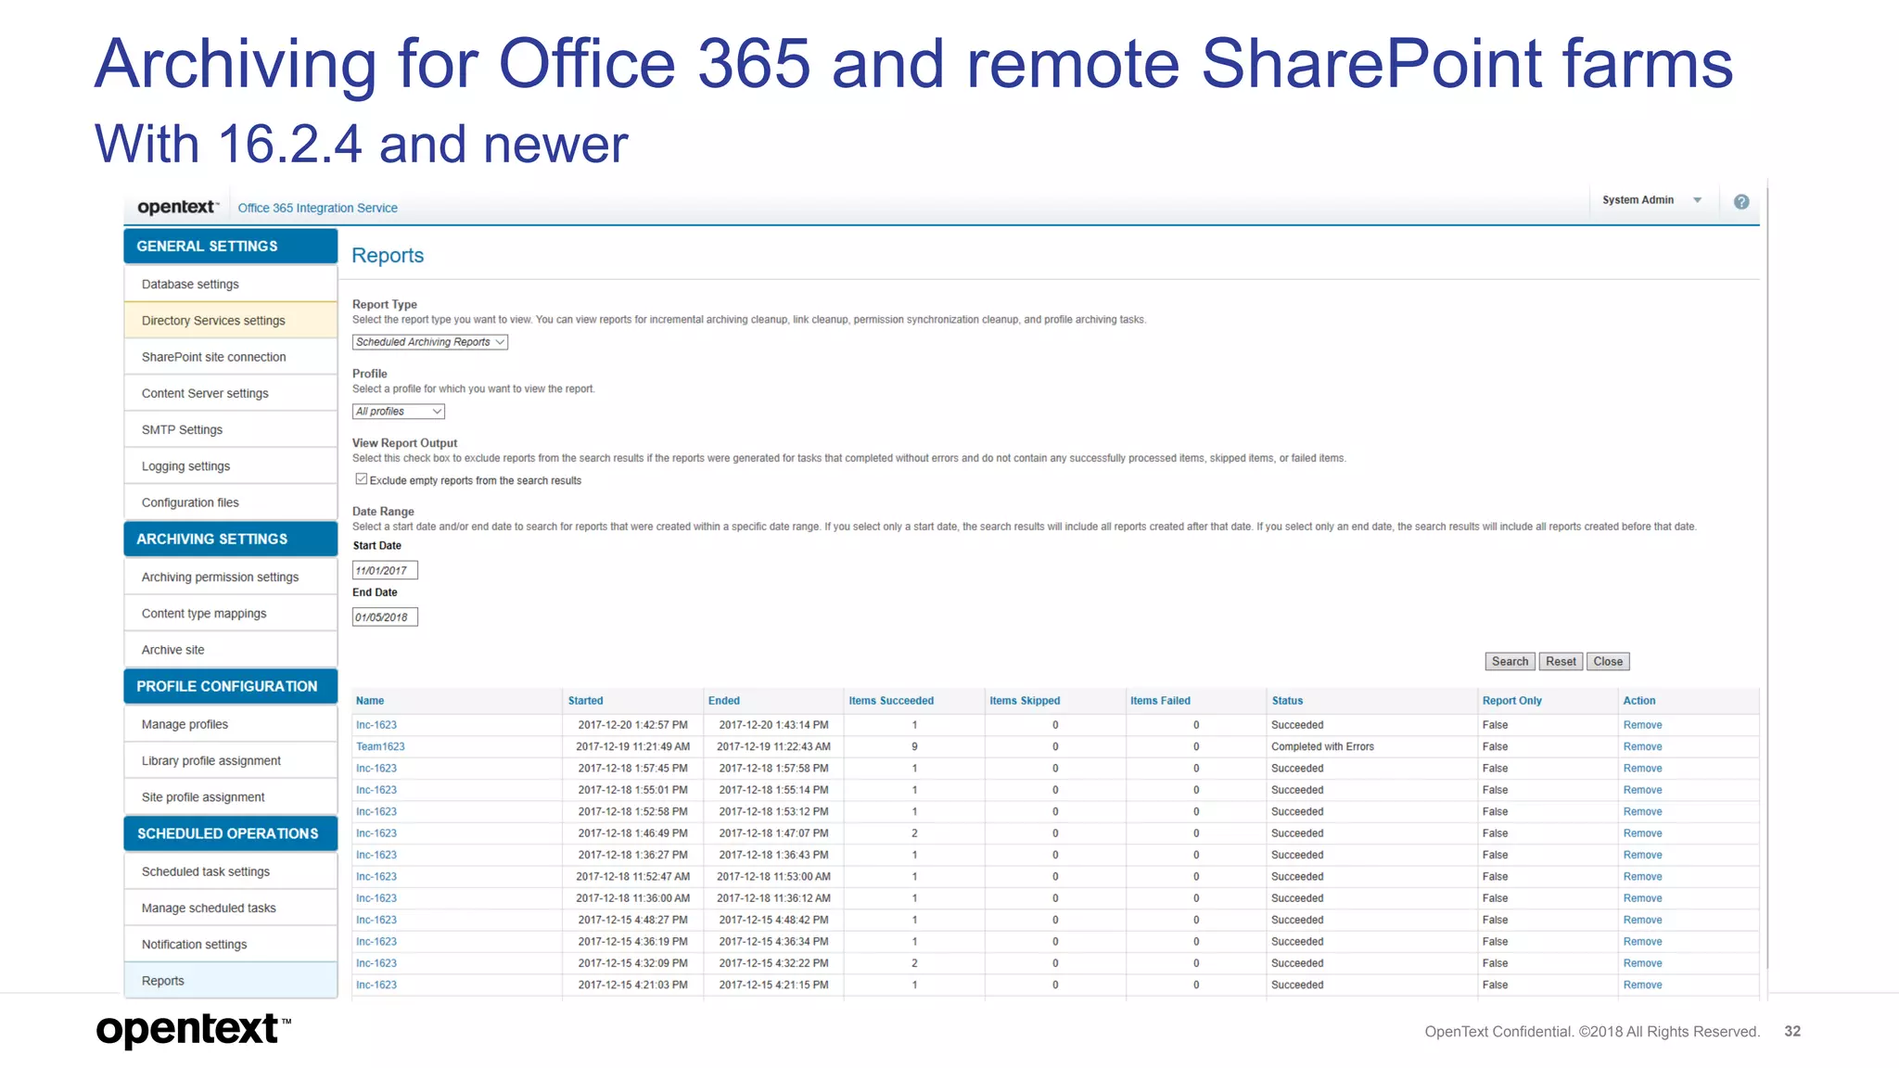Image resolution: width=1899 pixels, height=1068 pixels.
Task: Collapse the ARCHIVING SETTINGS section header
Action: [231, 539]
